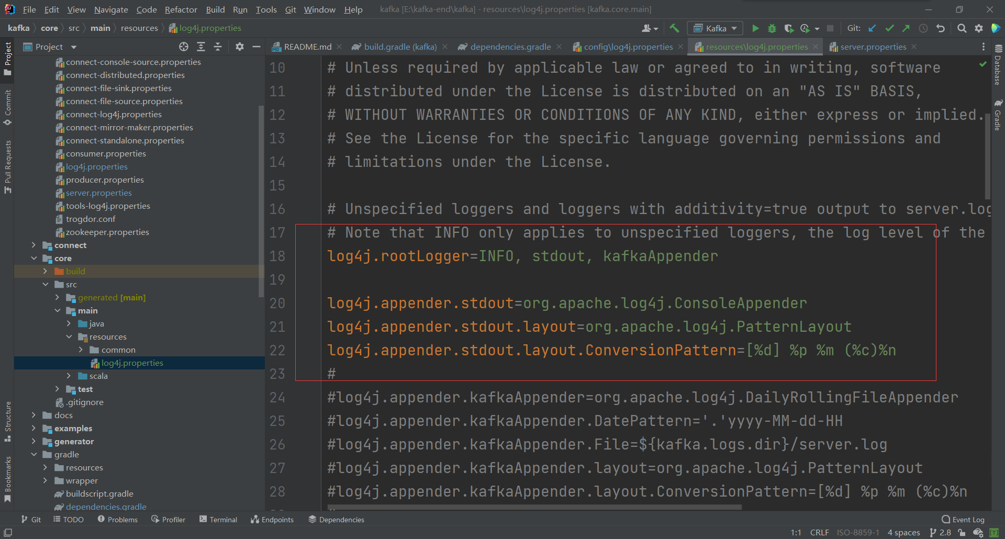Image resolution: width=1005 pixels, height=539 pixels.
Task: Open the Navigate menu
Action: [x=111, y=9]
